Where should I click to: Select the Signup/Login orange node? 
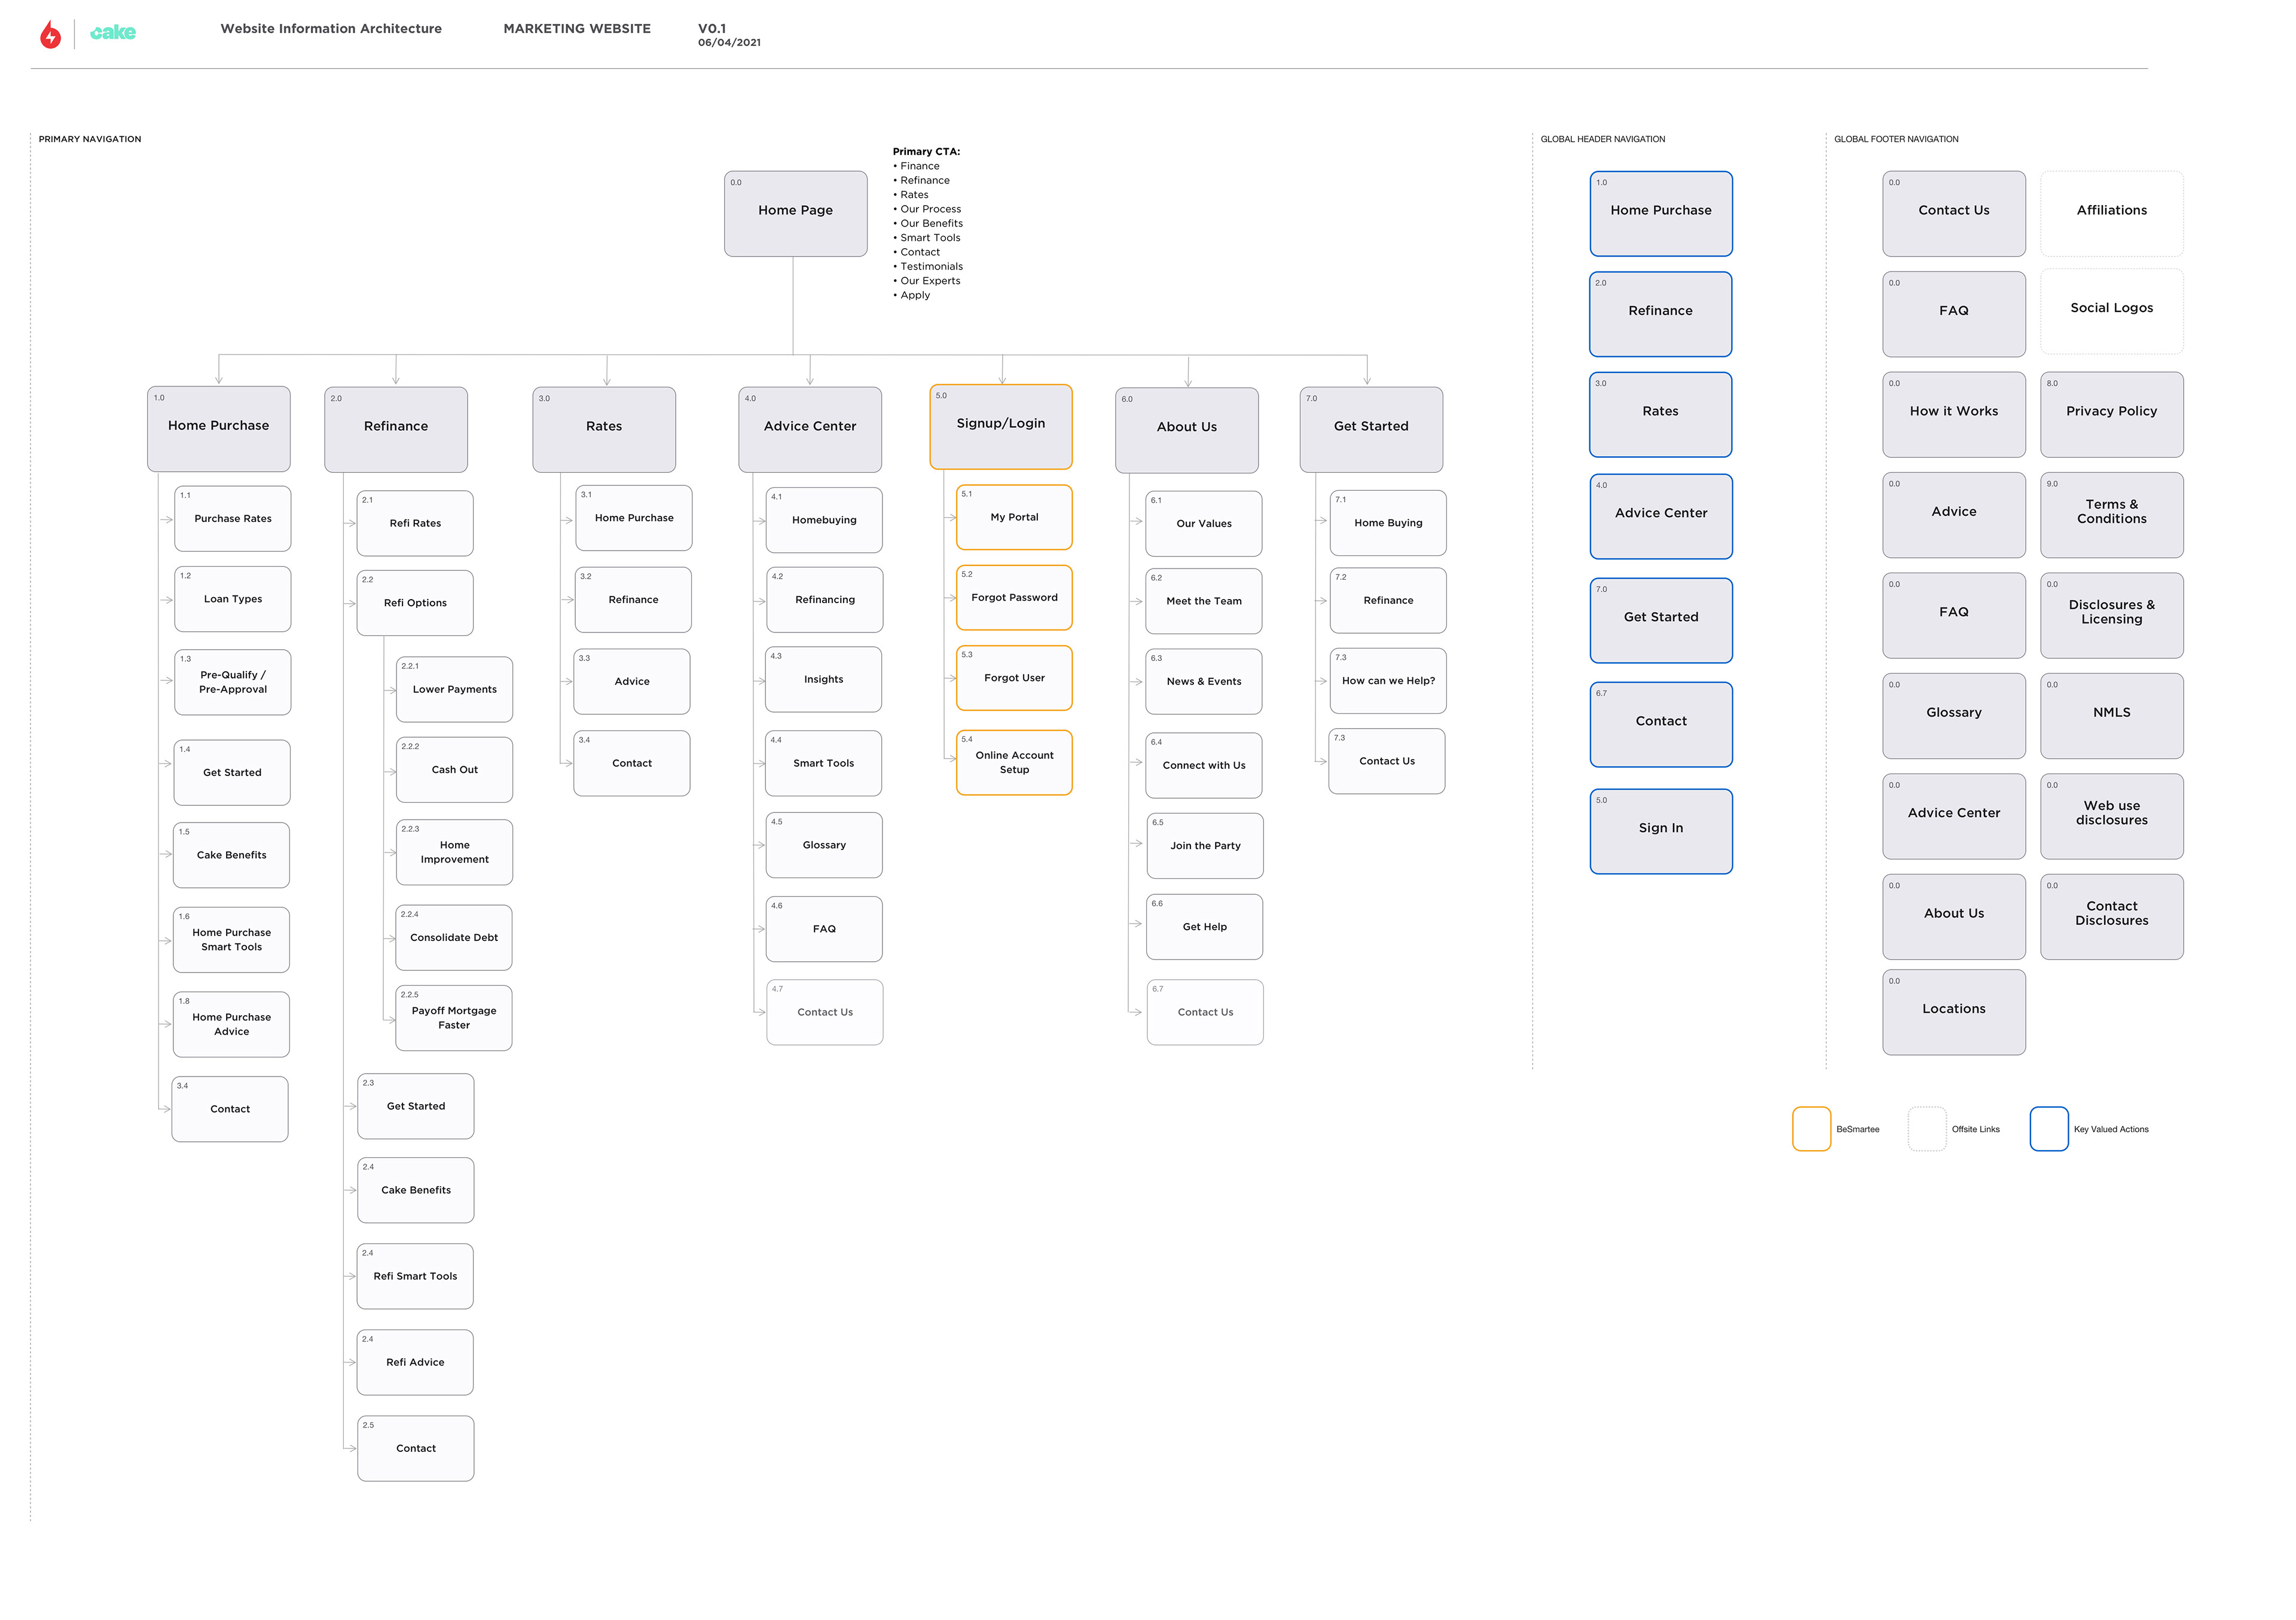(x=1000, y=426)
